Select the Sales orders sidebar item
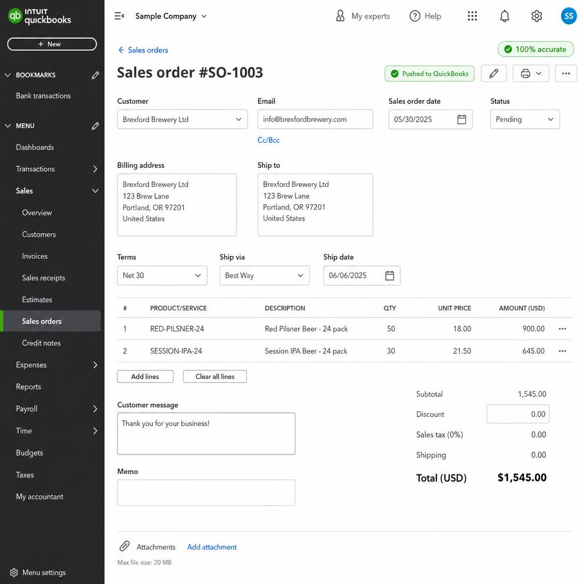 click(50, 321)
